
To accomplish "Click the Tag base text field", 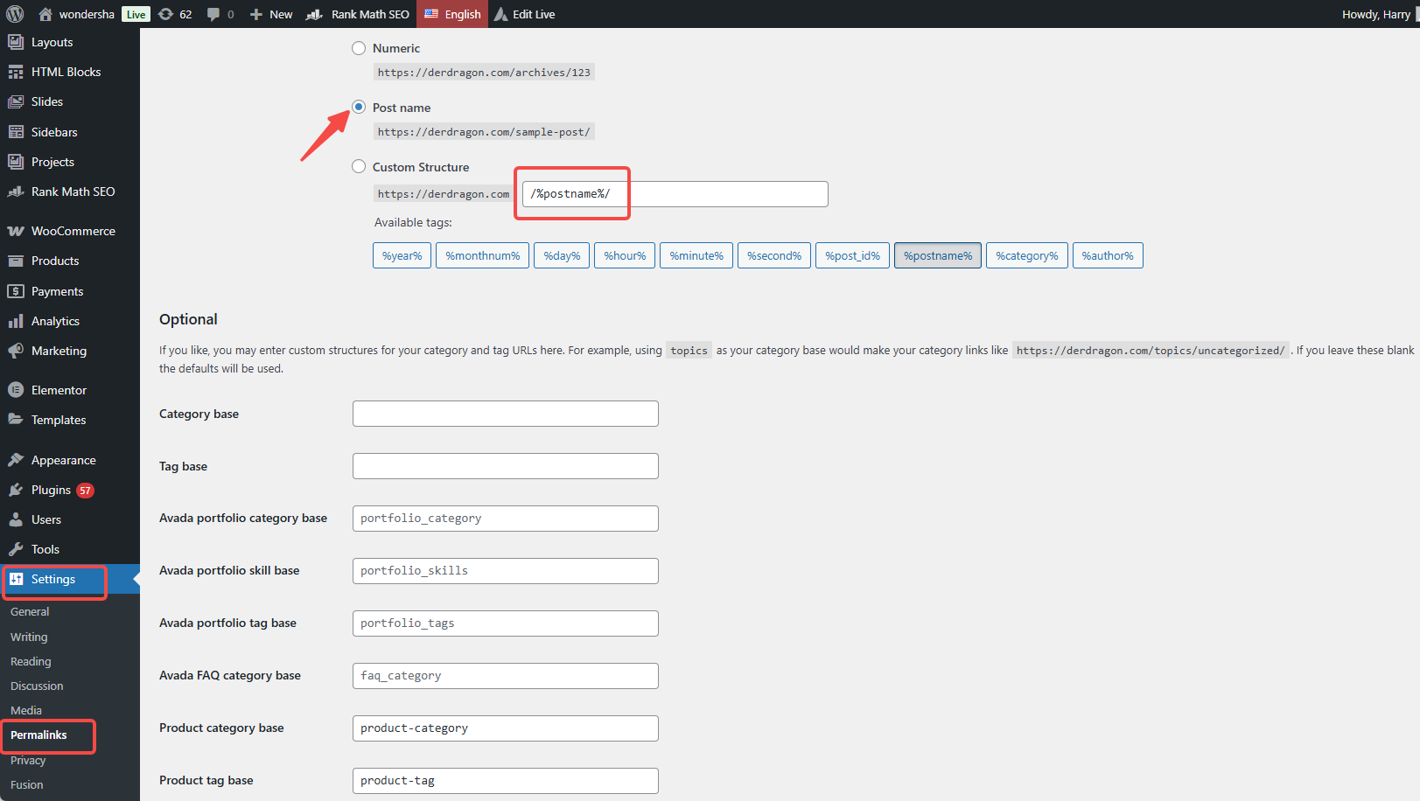I will click(505, 466).
